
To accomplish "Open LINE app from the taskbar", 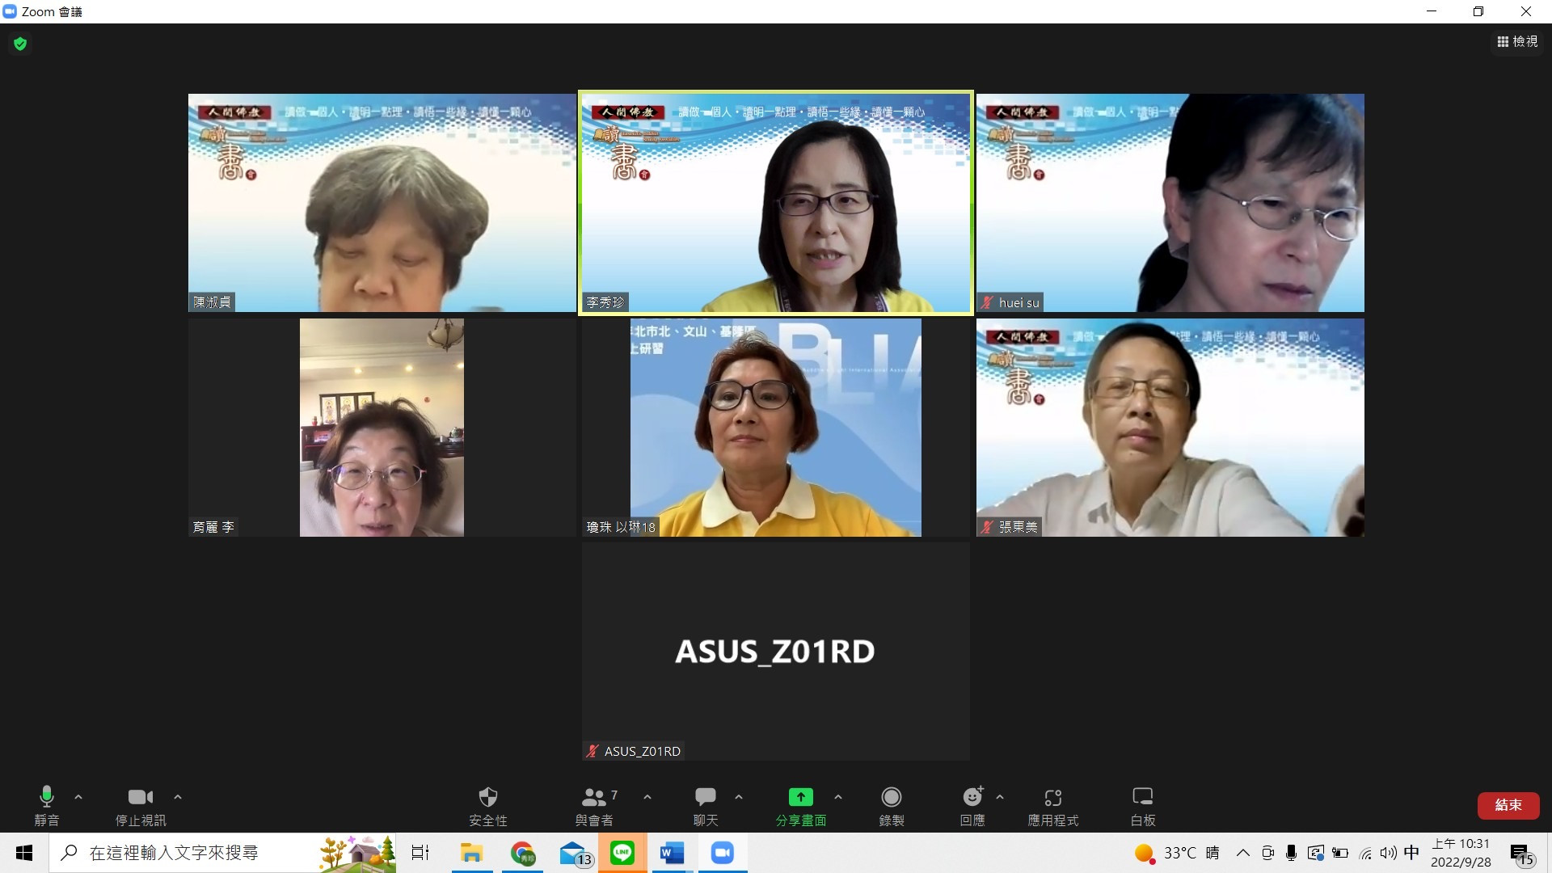I will coord(622,853).
